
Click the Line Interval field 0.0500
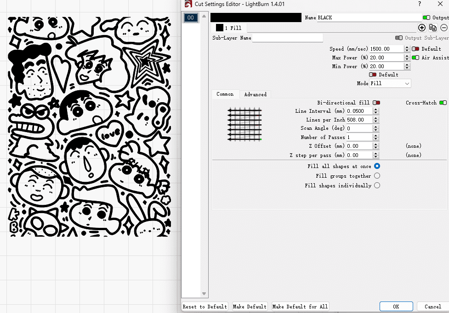click(360, 111)
